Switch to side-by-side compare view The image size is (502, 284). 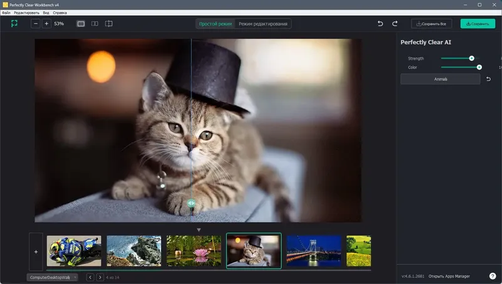(x=95, y=24)
